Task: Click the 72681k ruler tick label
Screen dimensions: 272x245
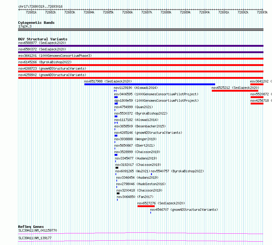Action: (x=31, y=12)
